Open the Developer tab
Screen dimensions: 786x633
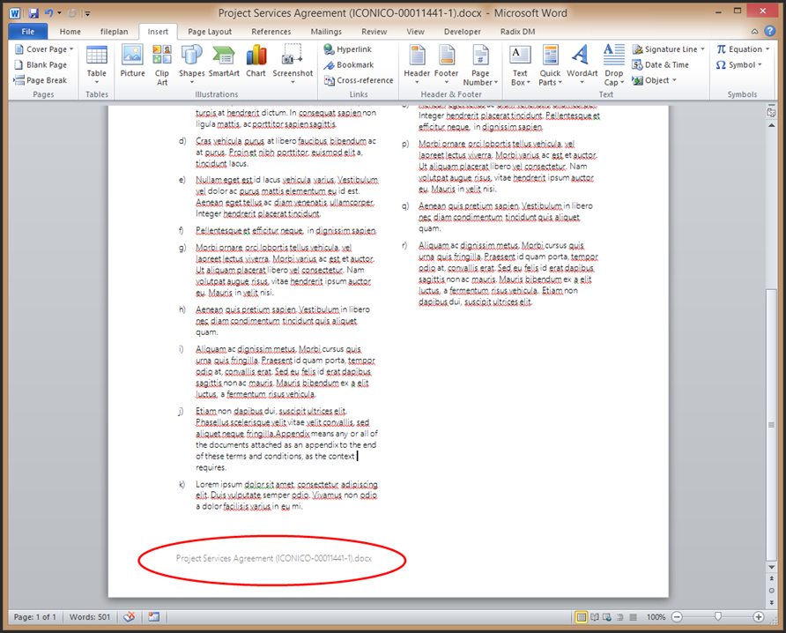[463, 32]
